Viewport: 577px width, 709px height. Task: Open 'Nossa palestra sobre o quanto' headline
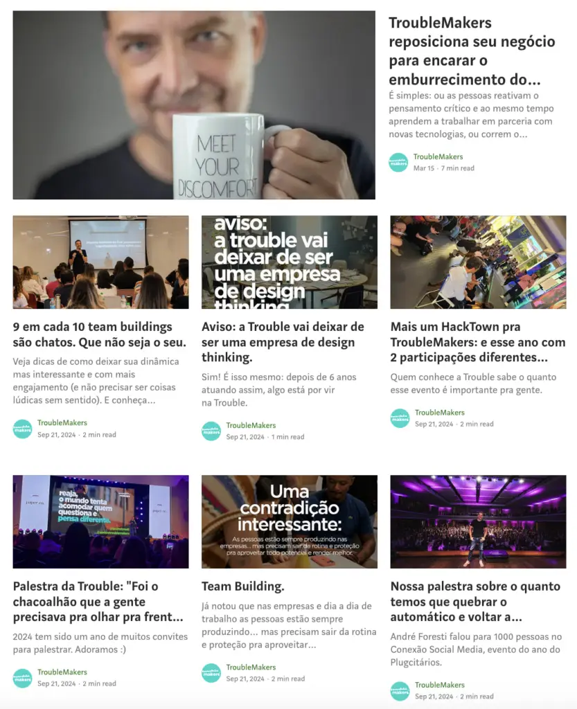[475, 602]
